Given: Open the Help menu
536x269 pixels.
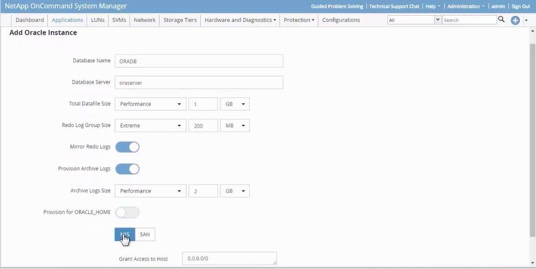Looking at the screenshot, I should coord(433,6).
